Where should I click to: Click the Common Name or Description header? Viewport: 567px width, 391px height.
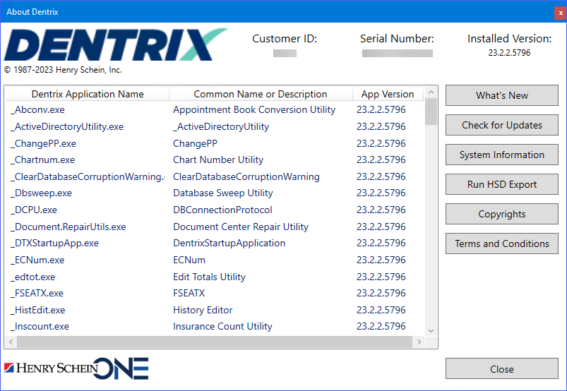pos(261,94)
